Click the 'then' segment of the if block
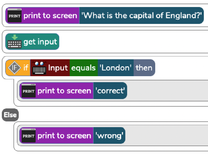The image size is (208, 156). 144,68
